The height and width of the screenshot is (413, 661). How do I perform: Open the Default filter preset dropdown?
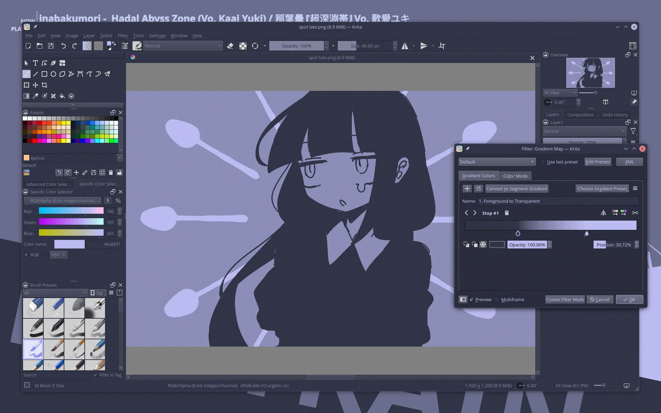(x=497, y=162)
